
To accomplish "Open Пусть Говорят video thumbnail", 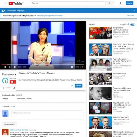I will pos(100,64).
